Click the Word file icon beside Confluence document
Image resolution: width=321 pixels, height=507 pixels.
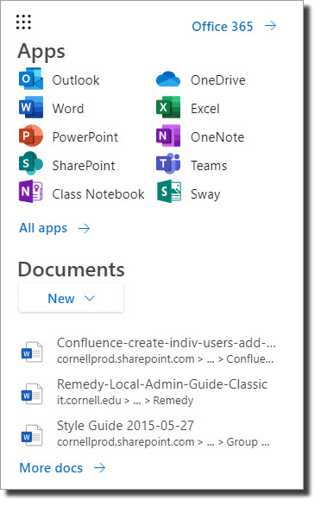(x=32, y=352)
